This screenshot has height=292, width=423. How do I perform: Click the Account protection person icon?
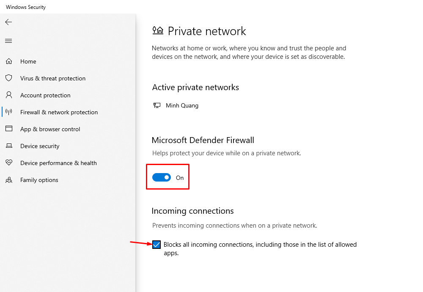point(9,95)
